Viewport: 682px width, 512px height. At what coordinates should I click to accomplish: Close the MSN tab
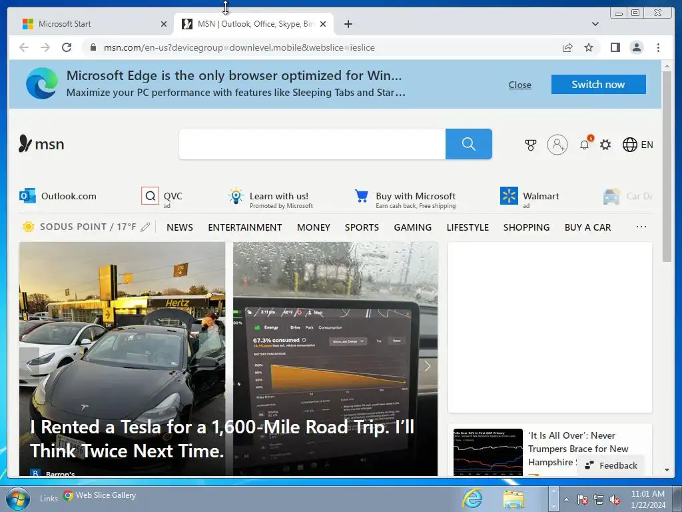(x=323, y=24)
